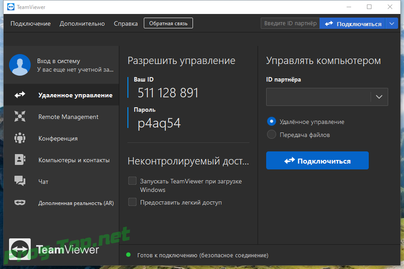
Task: Click the 'Неконтролируемый дост...' heading
Action: point(188,161)
